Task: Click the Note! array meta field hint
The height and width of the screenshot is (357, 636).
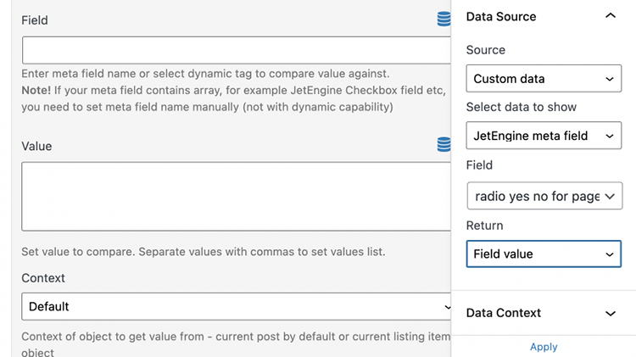Action: (234, 98)
